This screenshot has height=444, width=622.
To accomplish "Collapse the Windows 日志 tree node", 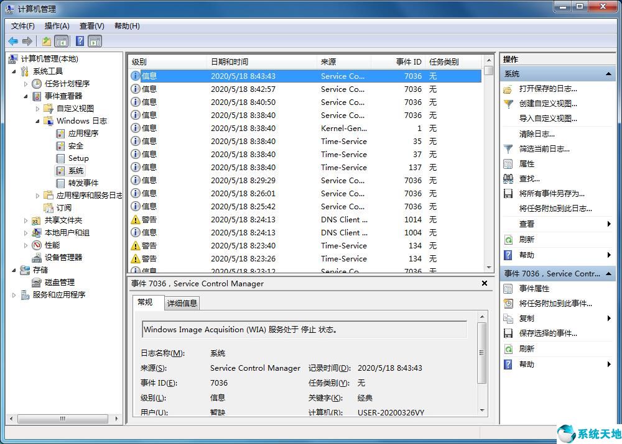I will (x=37, y=120).
